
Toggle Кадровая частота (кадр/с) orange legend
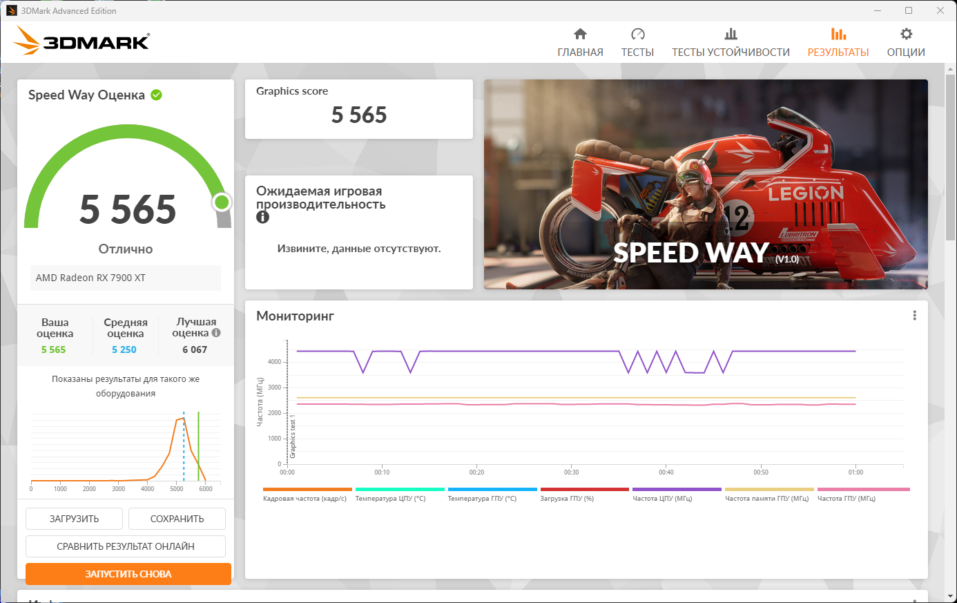pos(307,494)
